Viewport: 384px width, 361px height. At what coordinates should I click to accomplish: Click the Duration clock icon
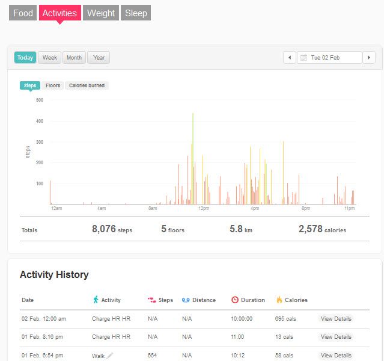[235, 300]
